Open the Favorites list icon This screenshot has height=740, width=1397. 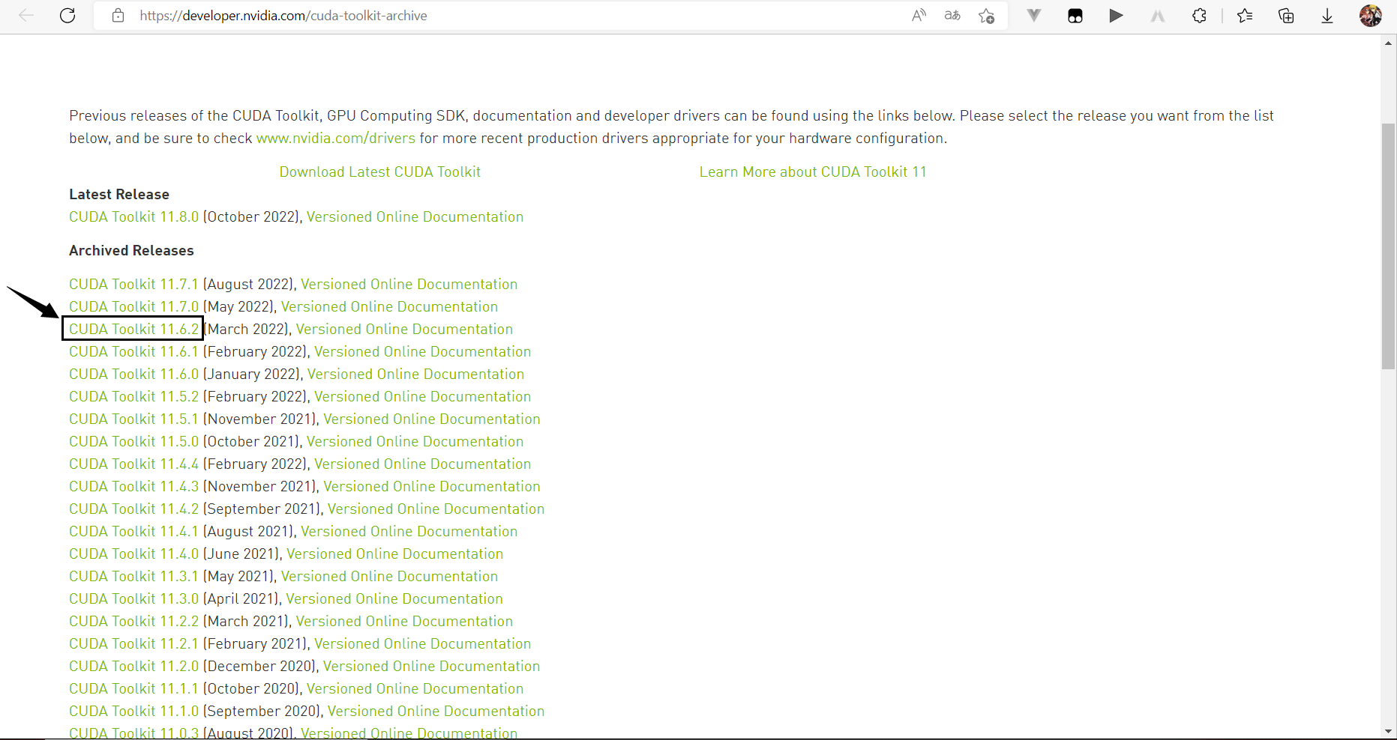tap(1245, 16)
